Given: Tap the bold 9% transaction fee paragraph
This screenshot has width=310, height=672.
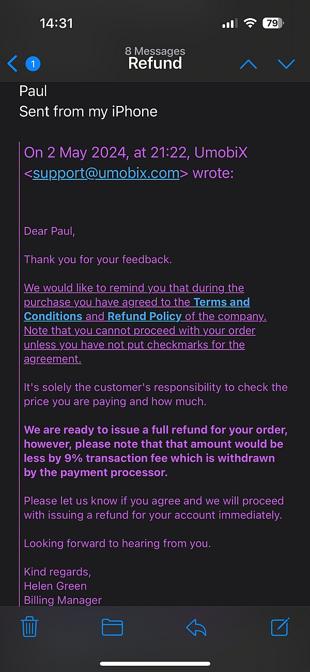Looking at the screenshot, I should [x=156, y=451].
